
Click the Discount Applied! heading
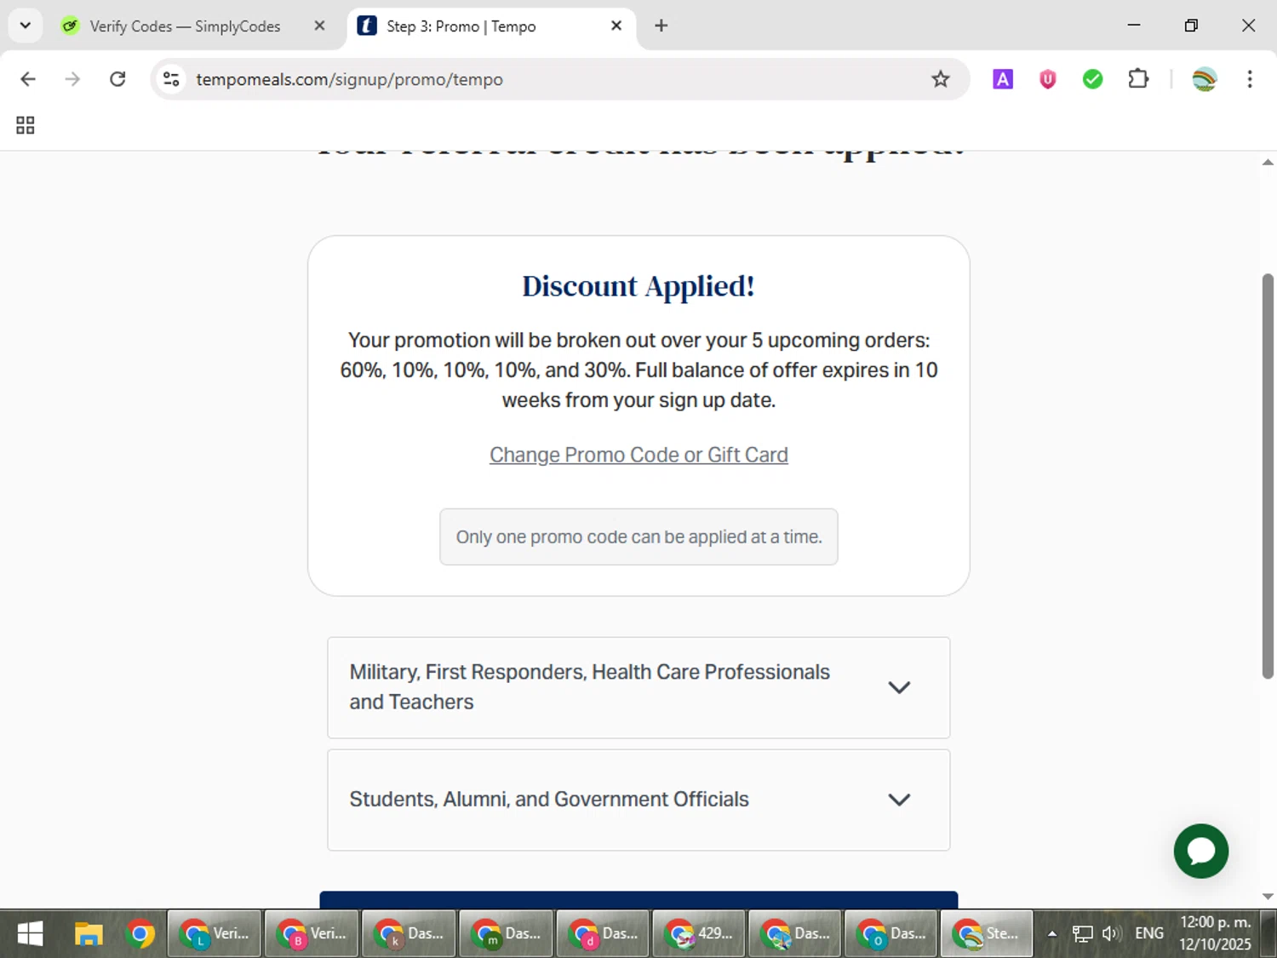638,286
